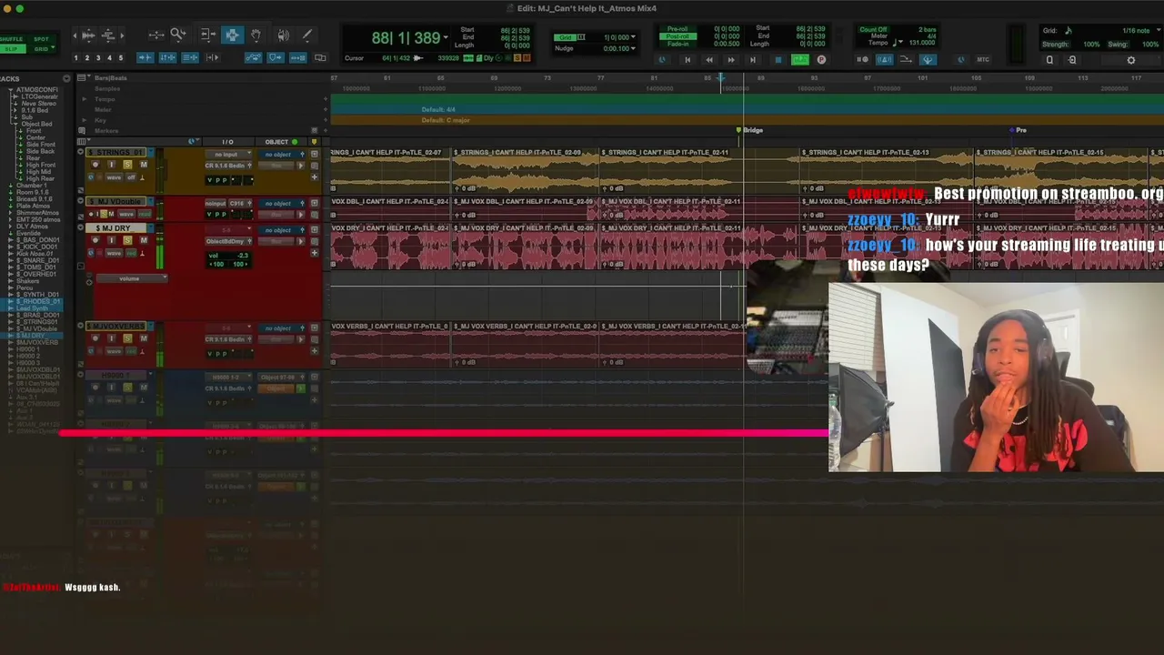Select Slip edit mode
The width and height of the screenshot is (1164, 655).
(x=12, y=48)
